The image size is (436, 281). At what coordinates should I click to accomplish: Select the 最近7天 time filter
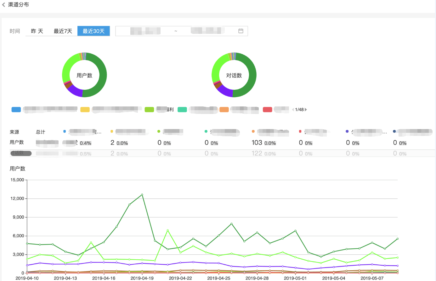click(x=63, y=31)
